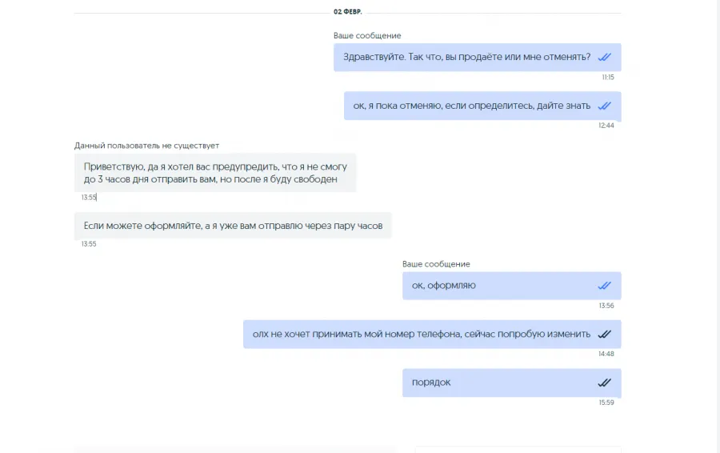Select the 'порядок' message bubble

512,383
